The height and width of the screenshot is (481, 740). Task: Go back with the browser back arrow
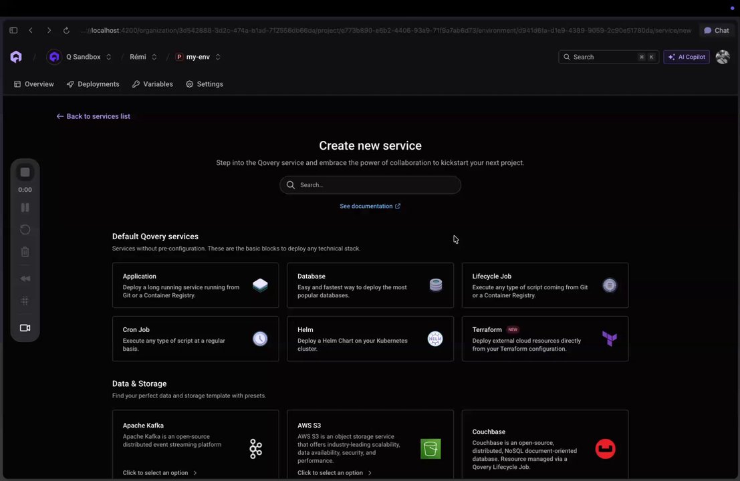tap(31, 30)
